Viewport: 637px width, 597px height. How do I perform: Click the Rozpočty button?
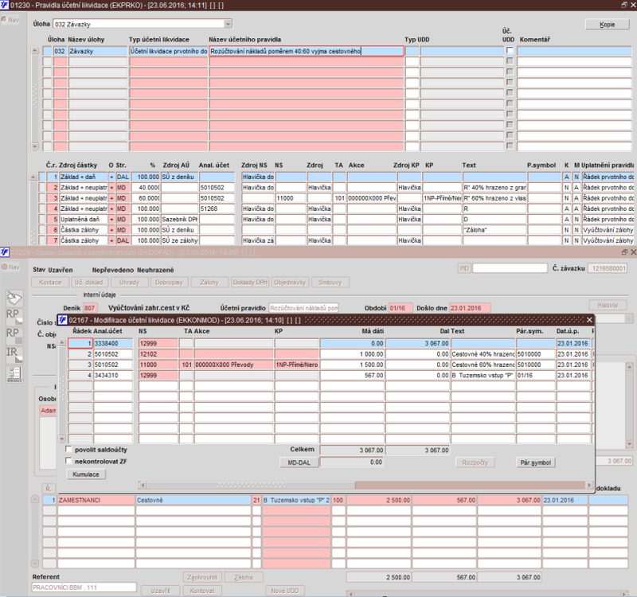[x=475, y=462]
